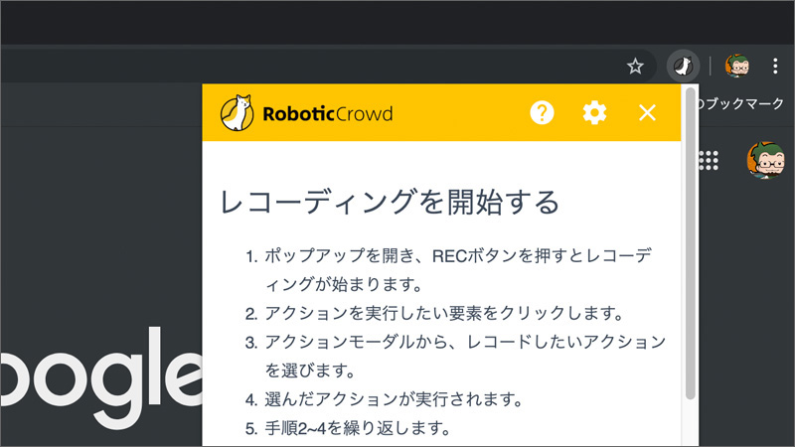The height and width of the screenshot is (447, 795).
Task: Bookmark this page with the star icon
Action: click(x=635, y=66)
